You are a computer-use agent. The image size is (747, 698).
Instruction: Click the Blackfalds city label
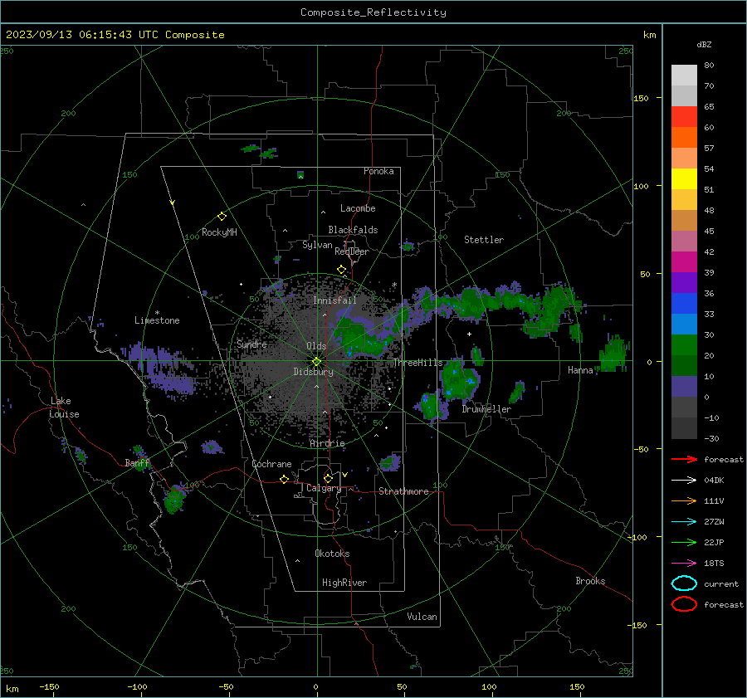tap(353, 230)
